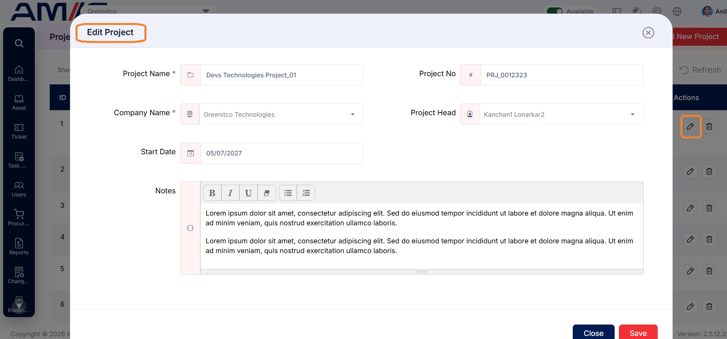This screenshot has width=727, height=339.
Task: Click the Refresh button behind the dialog
Action: tap(701, 70)
